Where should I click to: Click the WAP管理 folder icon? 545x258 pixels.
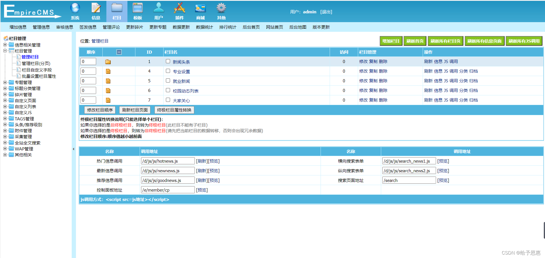click(11, 149)
